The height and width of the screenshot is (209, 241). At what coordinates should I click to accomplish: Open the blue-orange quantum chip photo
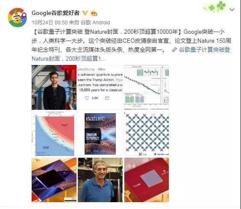54,180
